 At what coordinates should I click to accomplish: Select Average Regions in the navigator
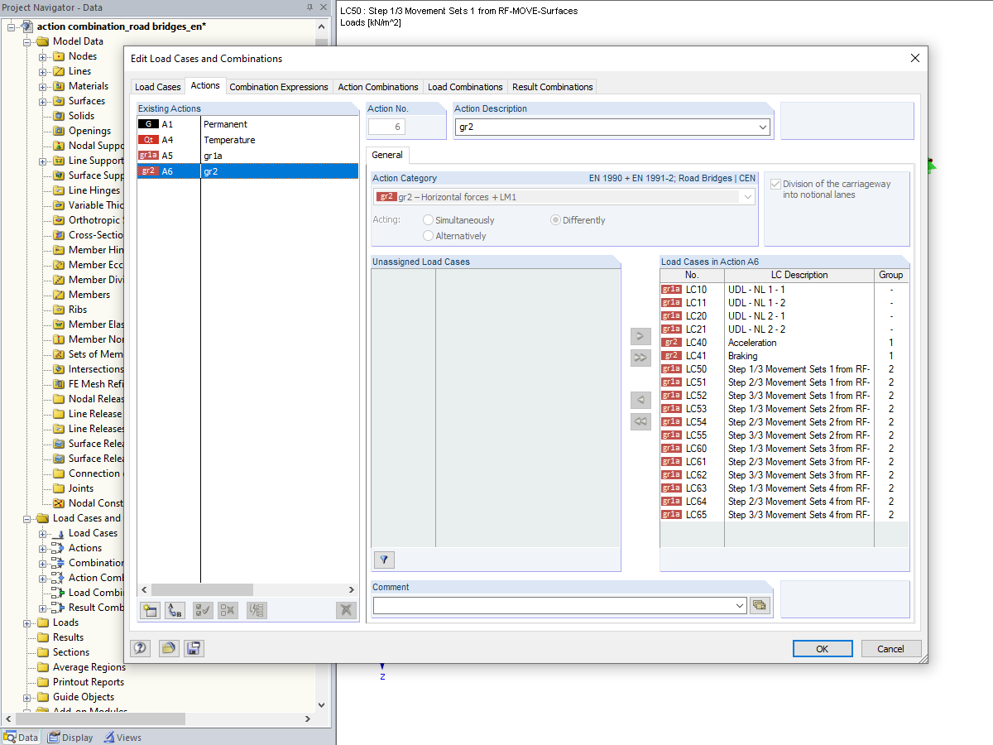(89, 667)
